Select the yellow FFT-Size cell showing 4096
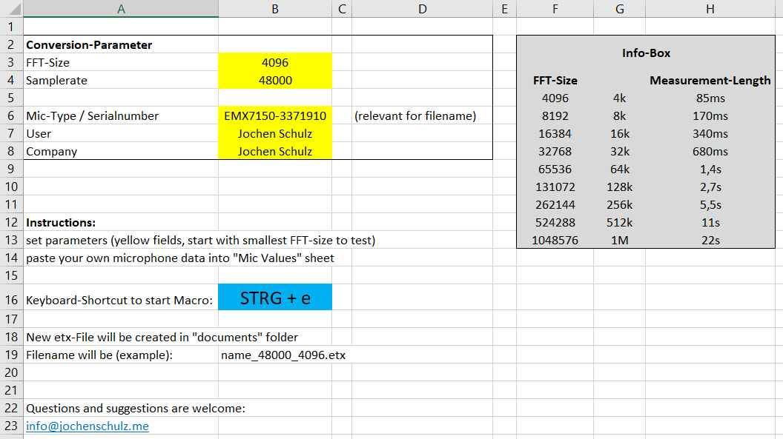Viewport: 783px width, 439px height. click(275, 62)
